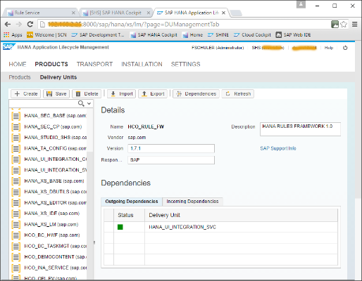Viewport: 362px width, 281px height.
Task: Click the HCO_BC_HWF delivery unit icon
Action: point(16,235)
